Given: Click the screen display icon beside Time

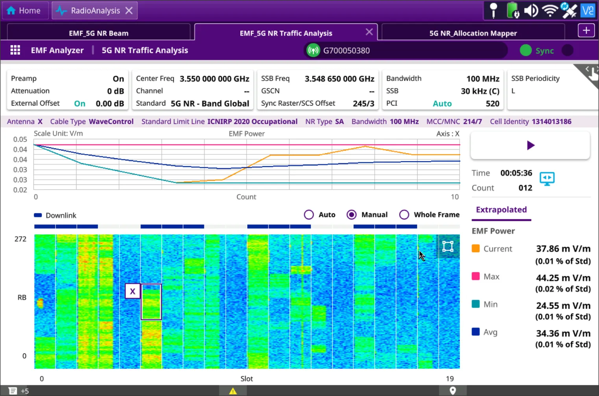Looking at the screenshot, I should click(547, 179).
